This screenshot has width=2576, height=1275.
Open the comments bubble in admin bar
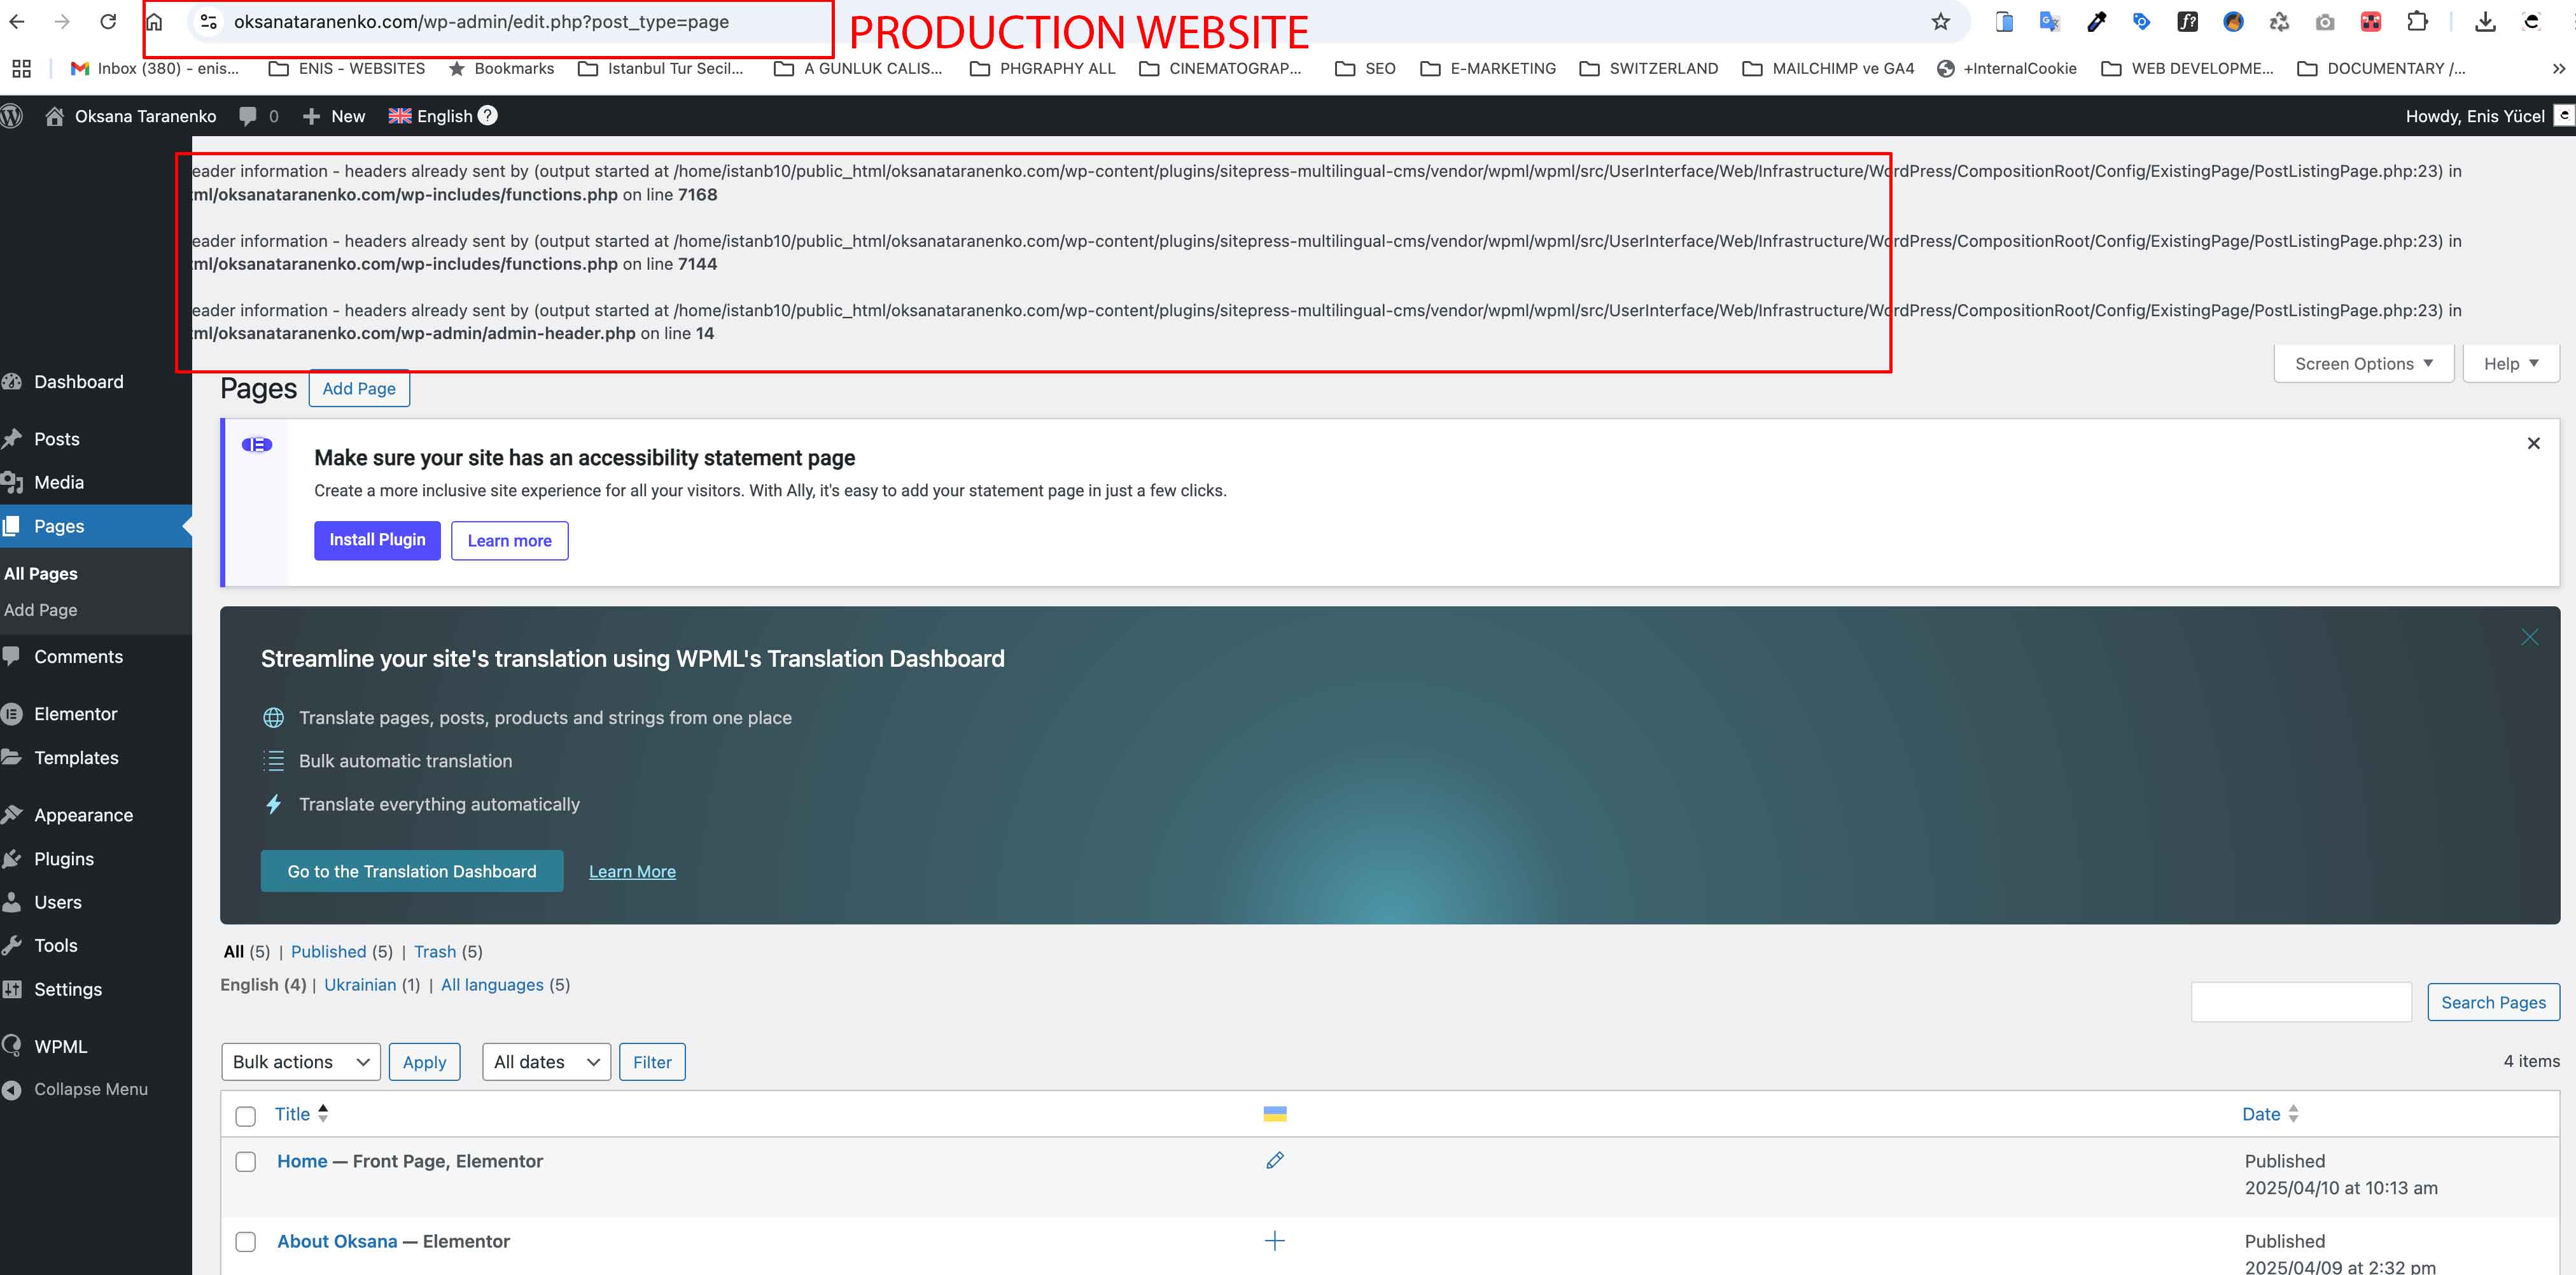coord(259,116)
